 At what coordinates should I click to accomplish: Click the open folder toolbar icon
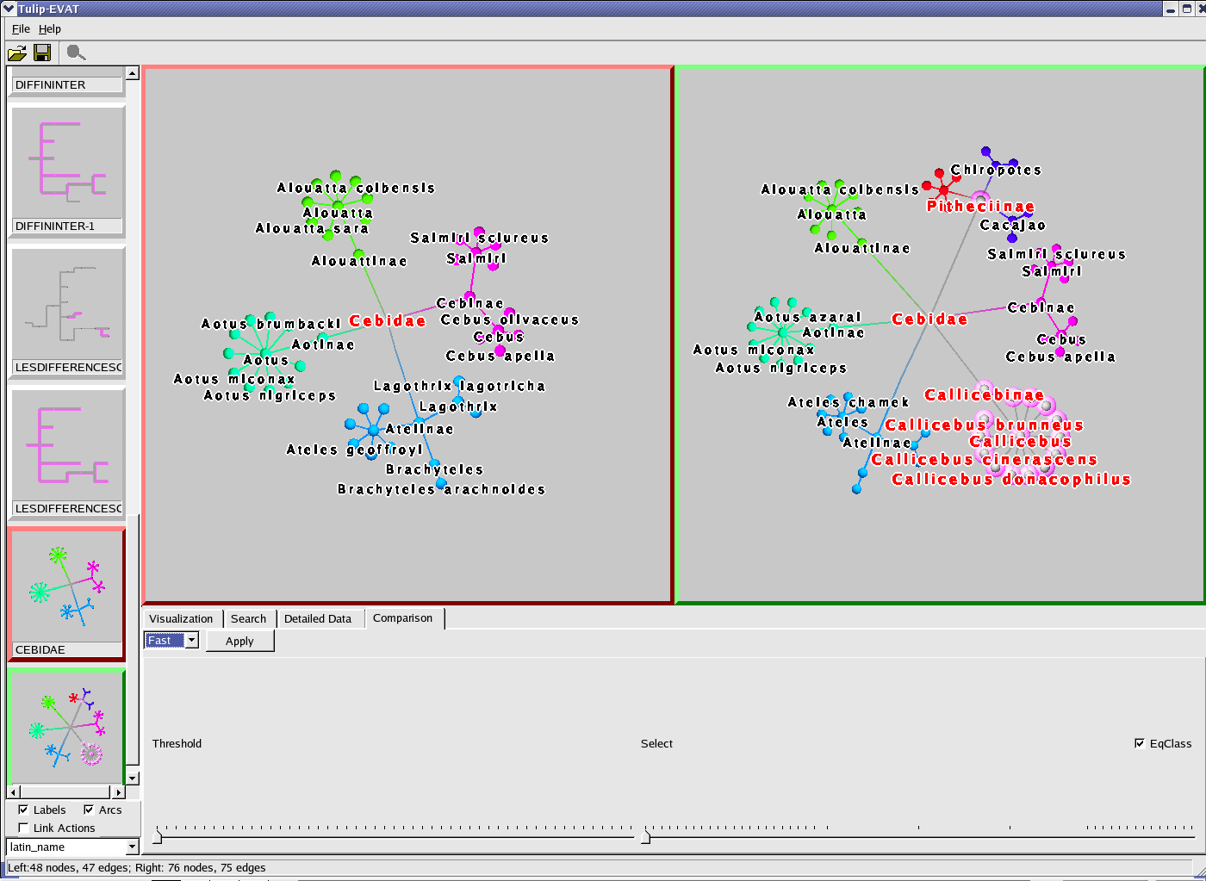16,53
